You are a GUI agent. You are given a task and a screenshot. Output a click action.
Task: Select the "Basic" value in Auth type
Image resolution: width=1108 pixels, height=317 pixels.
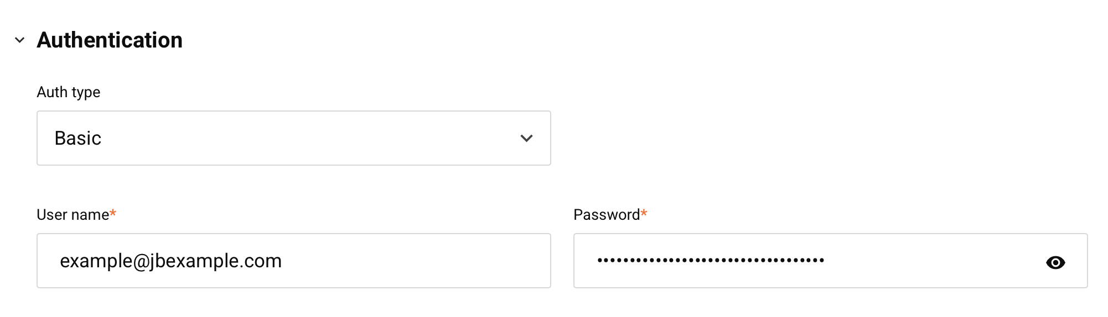coord(78,138)
